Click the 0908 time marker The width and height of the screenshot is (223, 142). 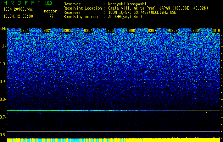point(173,31)
